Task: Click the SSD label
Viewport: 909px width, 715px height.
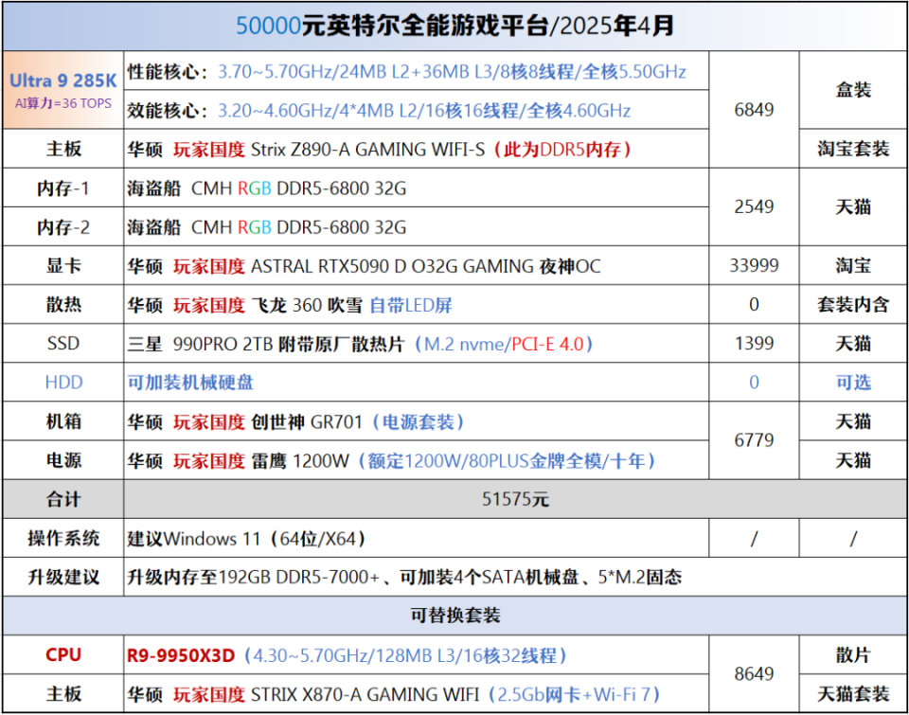Action: pyautogui.click(x=63, y=343)
